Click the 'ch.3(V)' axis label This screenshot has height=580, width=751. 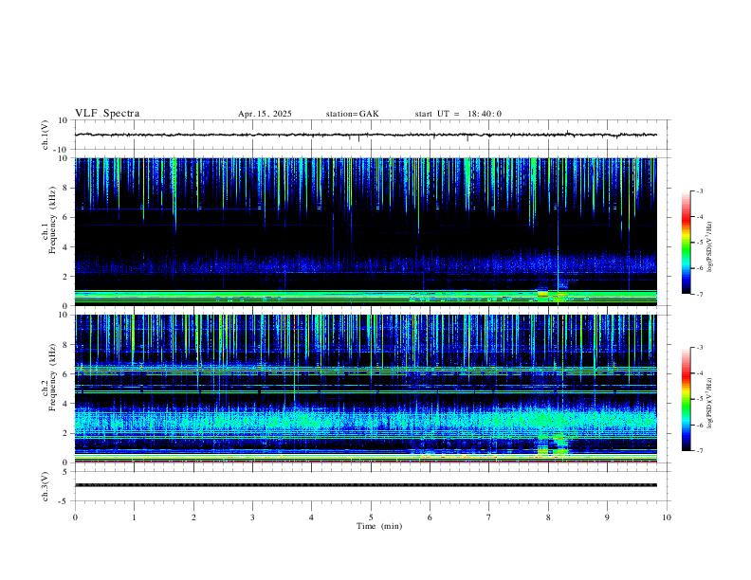click(46, 486)
